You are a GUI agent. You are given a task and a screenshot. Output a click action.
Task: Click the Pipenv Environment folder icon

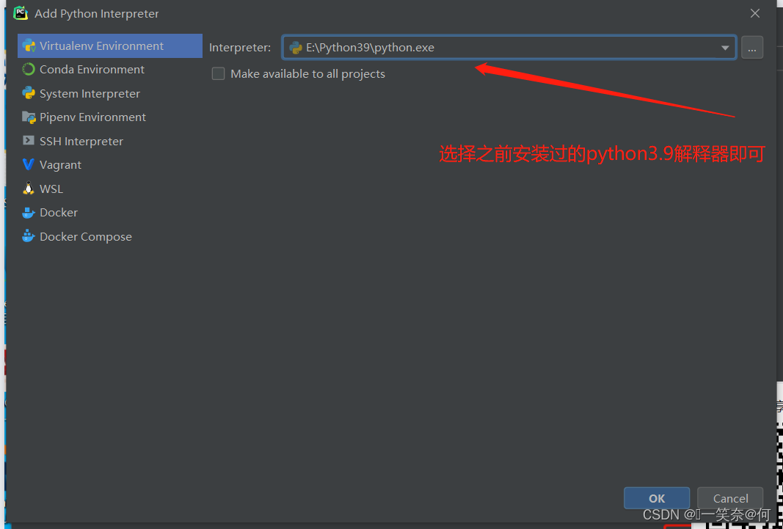(29, 117)
